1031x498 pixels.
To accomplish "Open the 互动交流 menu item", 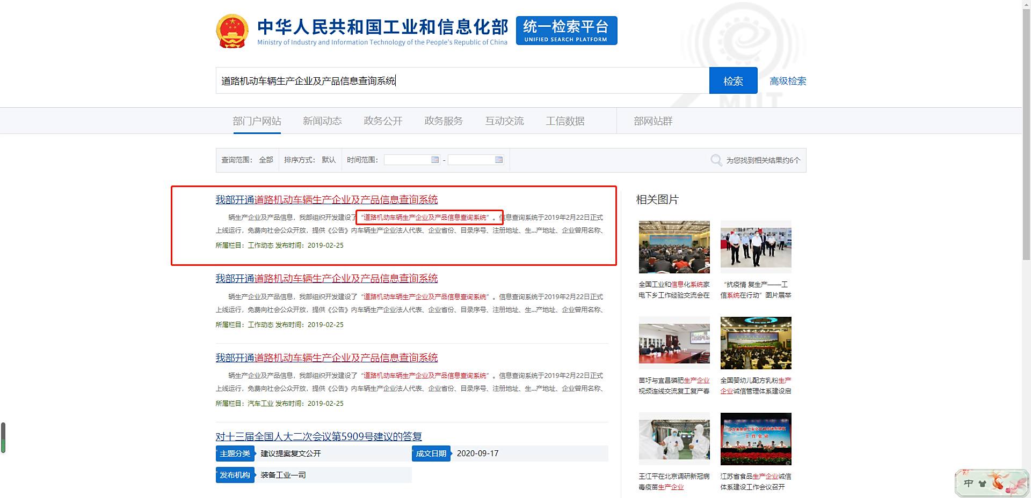I will tap(504, 121).
